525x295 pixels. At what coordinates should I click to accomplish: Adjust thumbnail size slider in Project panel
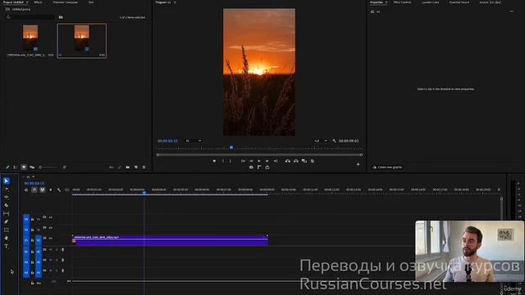49,167
